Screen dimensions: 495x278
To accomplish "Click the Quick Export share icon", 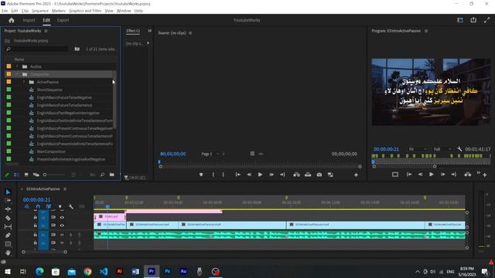I will (x=473, y=20).
